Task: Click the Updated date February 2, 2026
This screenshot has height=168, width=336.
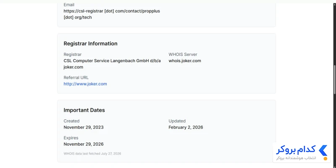Action: pos(186,127)
